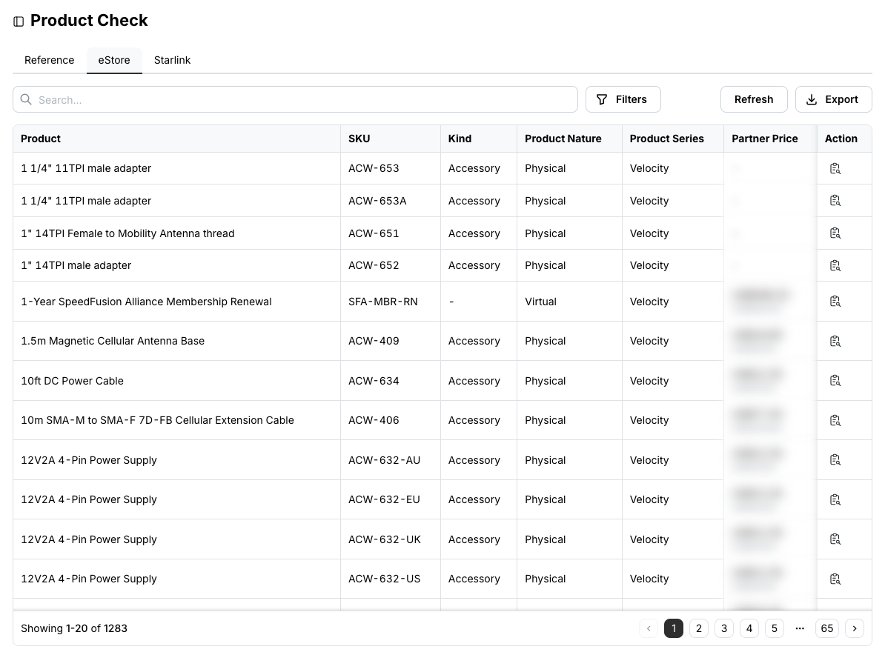Click the search magnifier icon
The height and width of the screenshot is (655, 885).
coord(26,99)
